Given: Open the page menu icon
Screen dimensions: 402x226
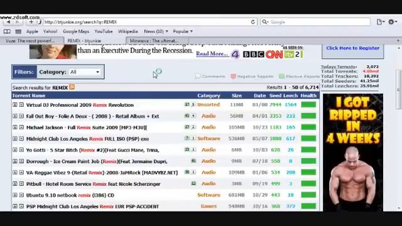Looking at the screenshot, I should tap(381, 22).
